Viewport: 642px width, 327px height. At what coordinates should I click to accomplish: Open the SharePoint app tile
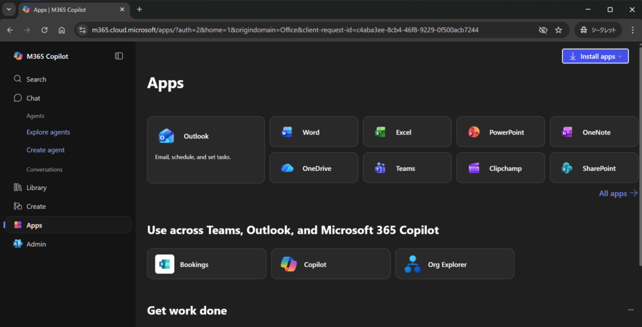[x=594, y=168]
